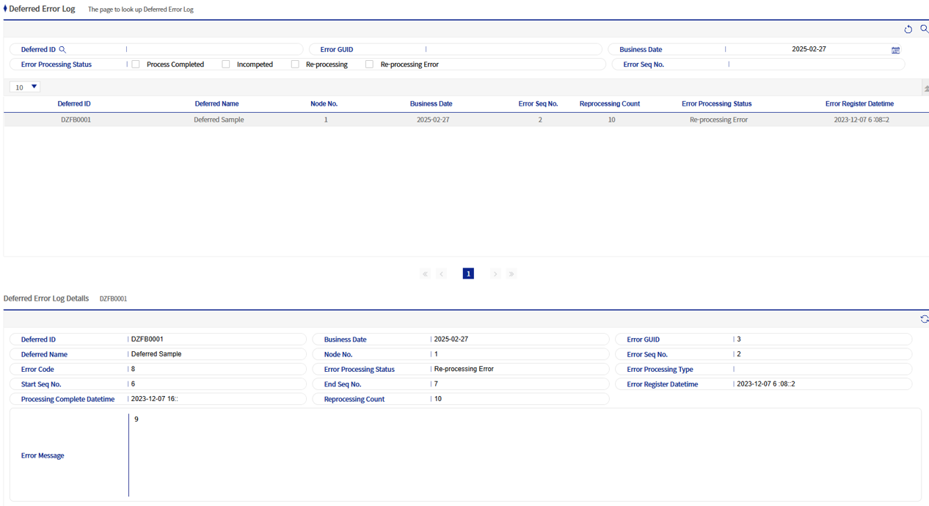Click the last-page double-right arrow icon
Screen dimensions: 929x506
tap(511, 273)
